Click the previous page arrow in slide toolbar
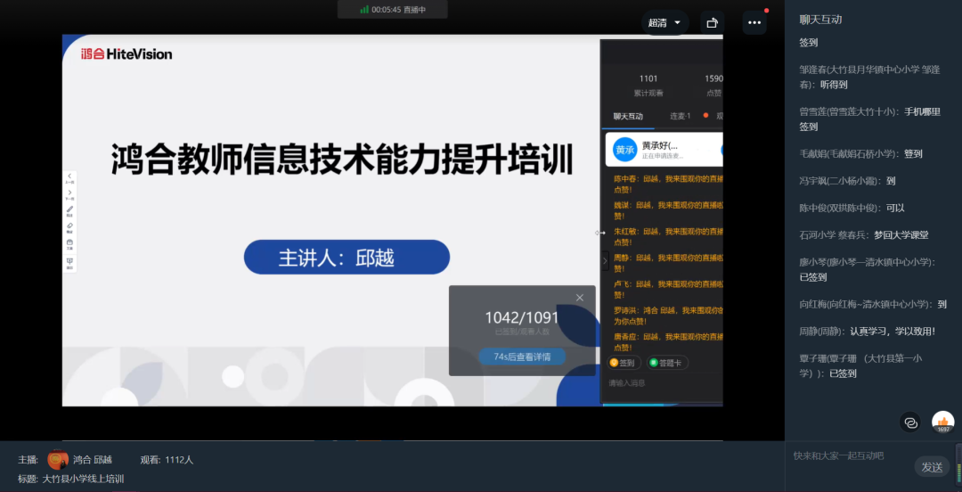962x492 pixels. [x=69, y=177]
